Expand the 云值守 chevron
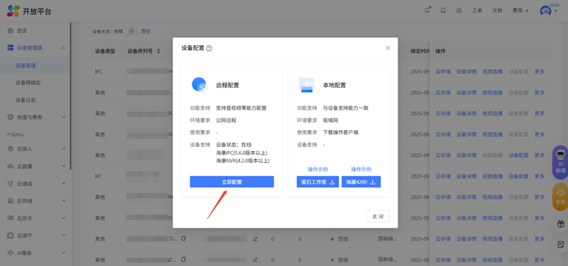The image size is (568, 266). pyautogui.click(x=64, y=236)
